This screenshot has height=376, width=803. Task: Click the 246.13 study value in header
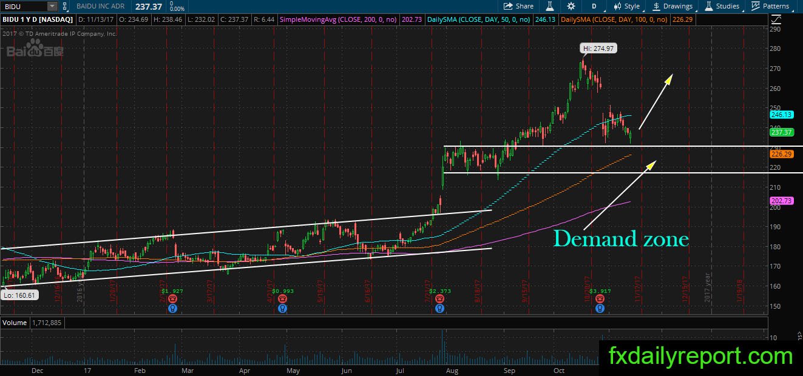tap(546, 19)
